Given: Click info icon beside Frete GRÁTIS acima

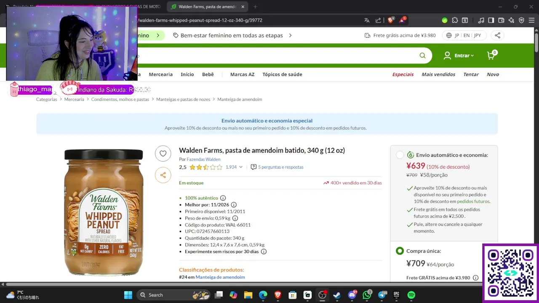Looking at the screenshot, I should coord(475,278).
